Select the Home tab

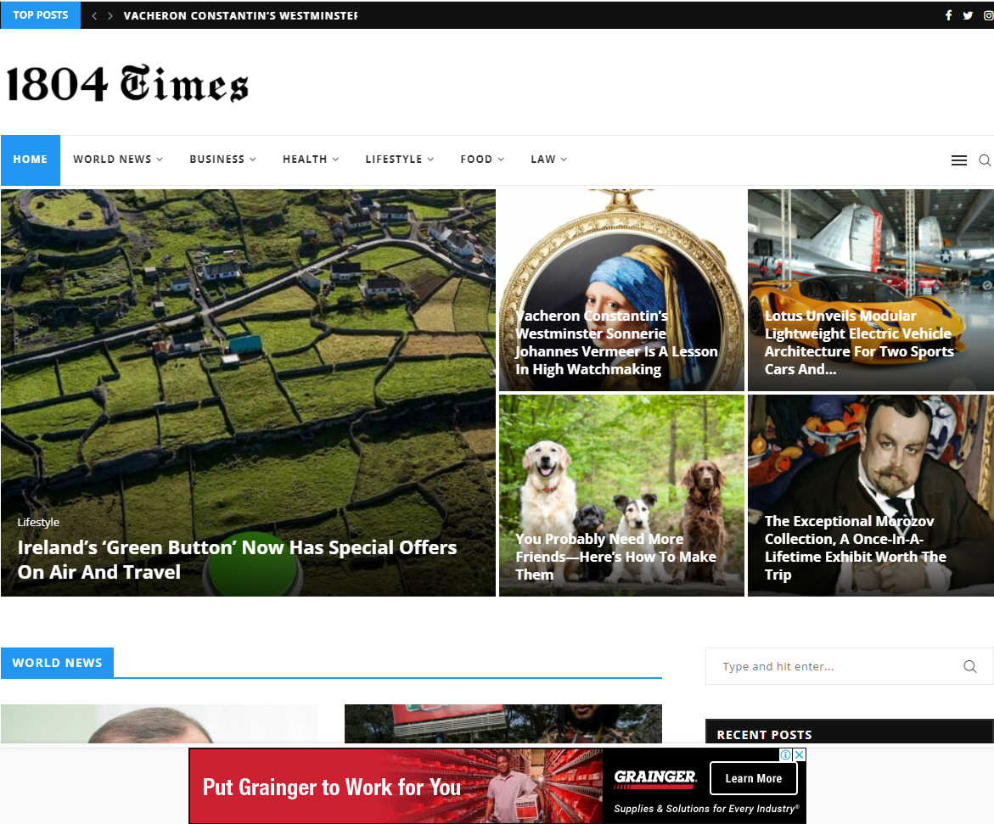click(31, 160)
